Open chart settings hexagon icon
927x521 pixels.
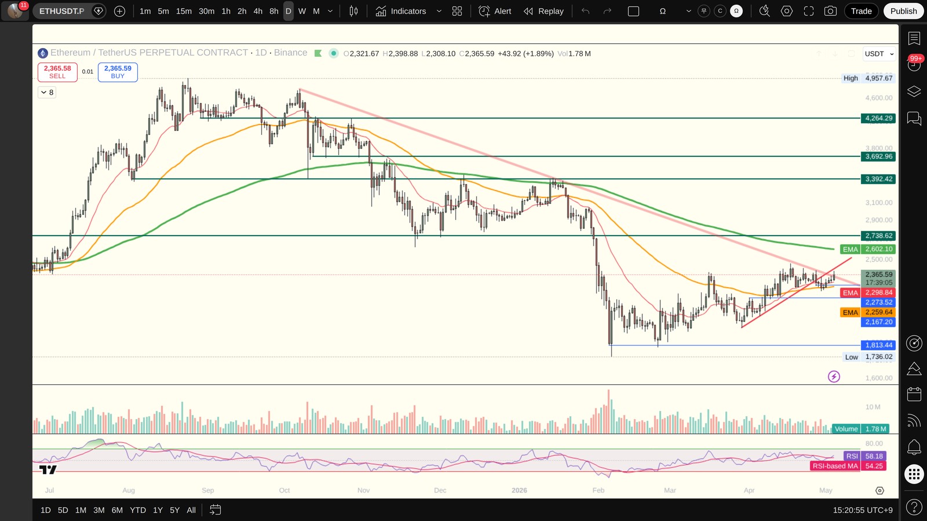(787, 11)
